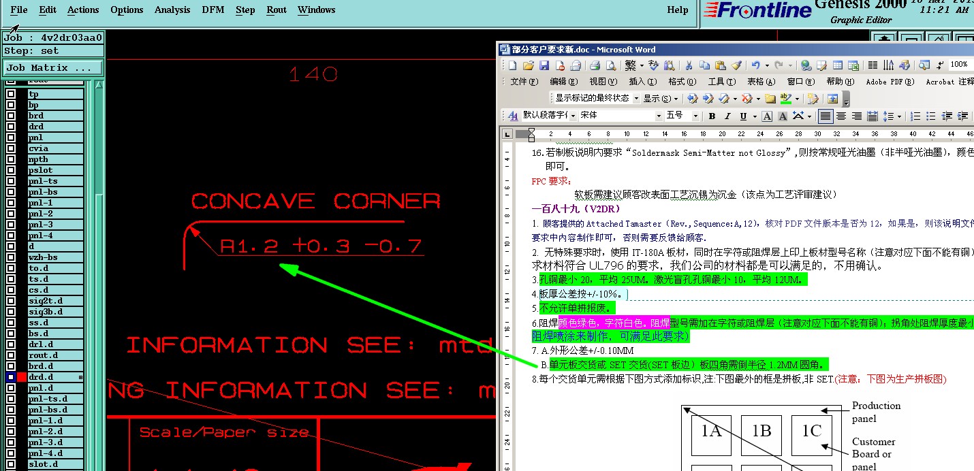The image size is (974, 471).
Task: Click the Undo arrow in Word
Action: click(755, 65)
